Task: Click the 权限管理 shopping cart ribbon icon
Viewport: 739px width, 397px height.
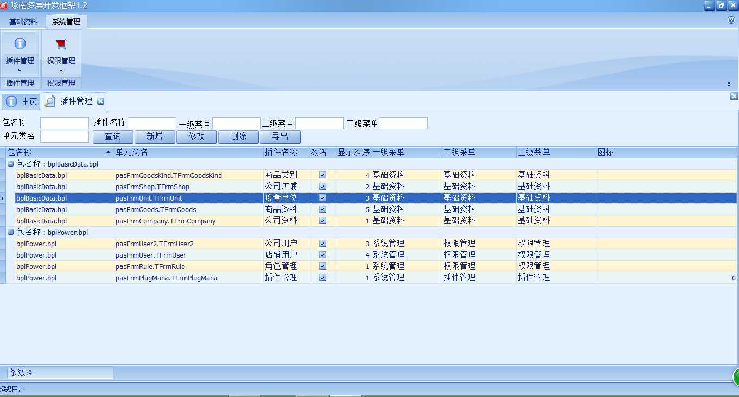Action: click(61, 44)
